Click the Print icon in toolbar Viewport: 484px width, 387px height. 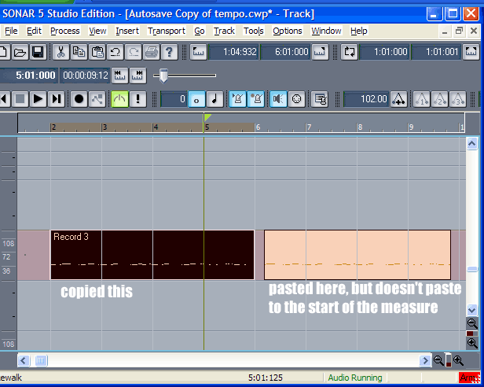151,51
